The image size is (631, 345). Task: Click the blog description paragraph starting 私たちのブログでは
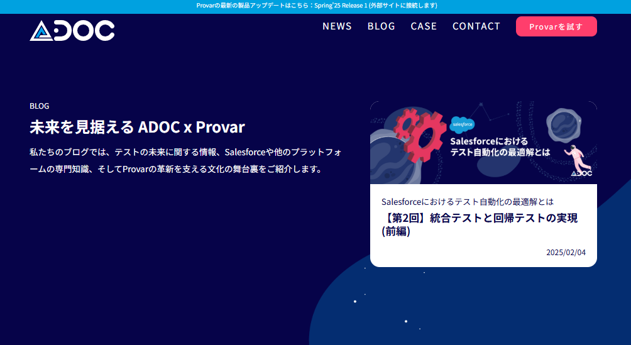185,160
